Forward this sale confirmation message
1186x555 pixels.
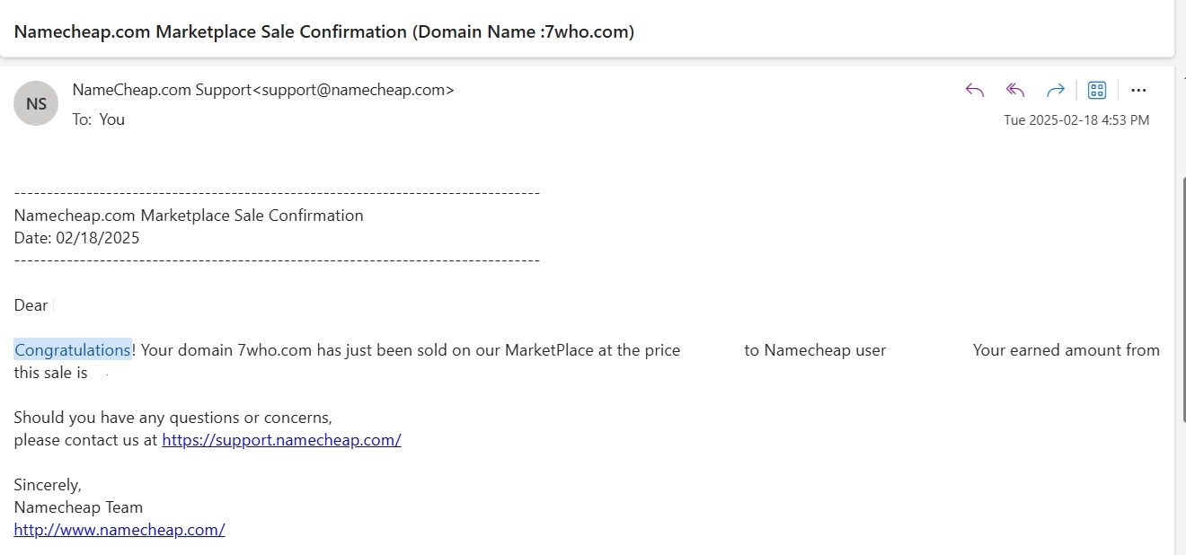(x=1056, y=90)
